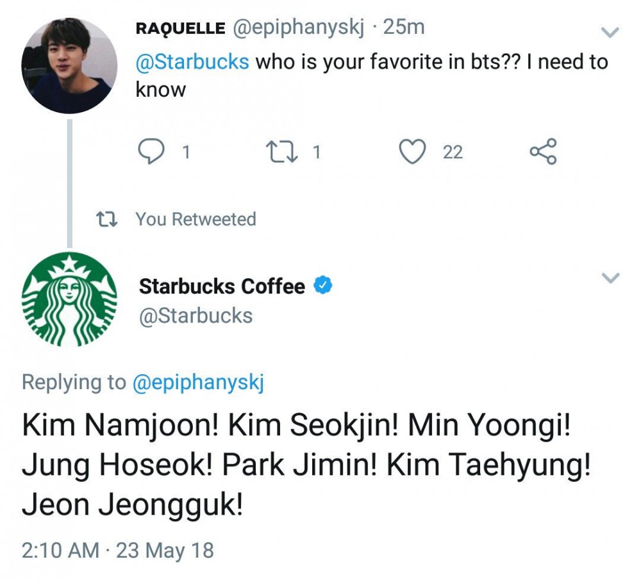Open the @epiphanyskj link after 'Replying to'

[197, 383]
